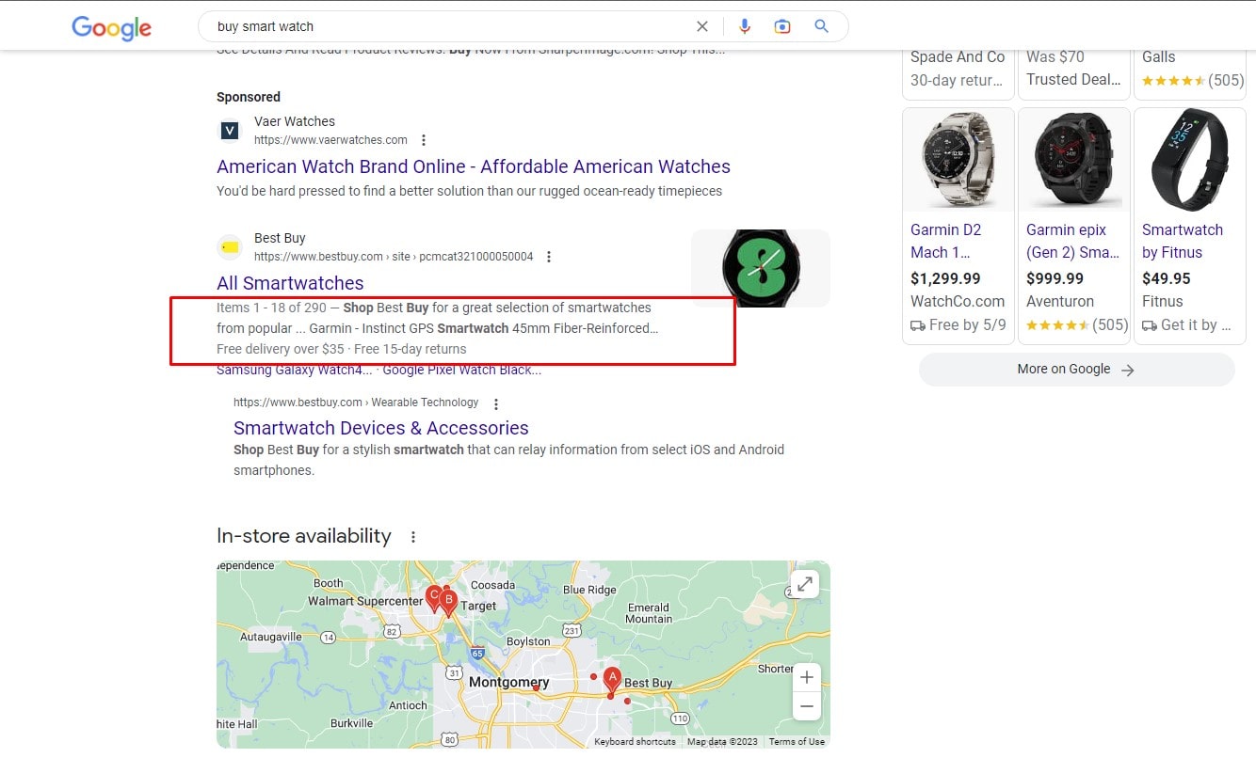Image resolution: width=1256 pixels, height=758 pixels.
Task: Start voice search with microphone icon
Action: click(745, 26)
